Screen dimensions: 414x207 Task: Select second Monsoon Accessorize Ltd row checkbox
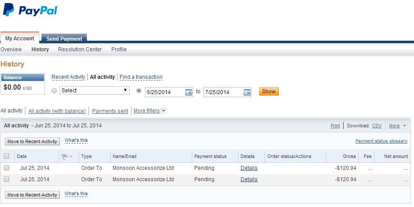pyautogui.click(x=7, y=179)
